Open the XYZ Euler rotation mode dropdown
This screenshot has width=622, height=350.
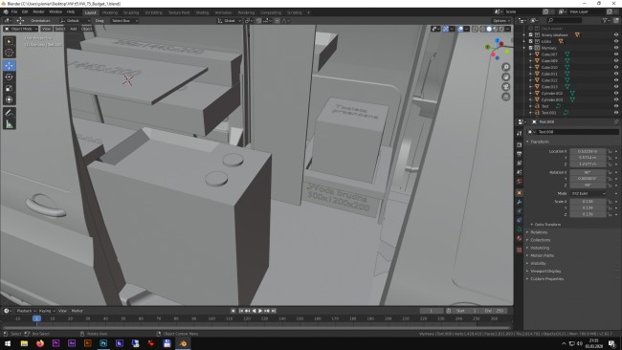point(588,193)
